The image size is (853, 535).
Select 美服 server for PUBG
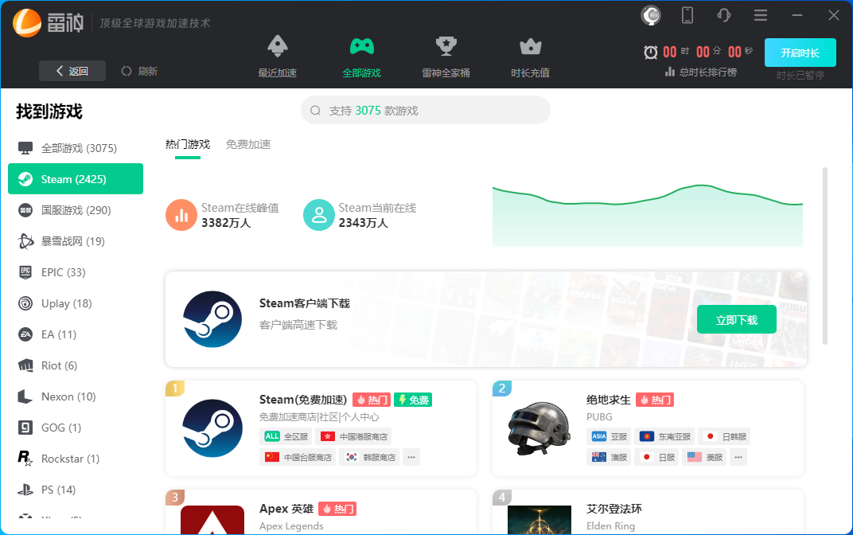click(704, 457)
